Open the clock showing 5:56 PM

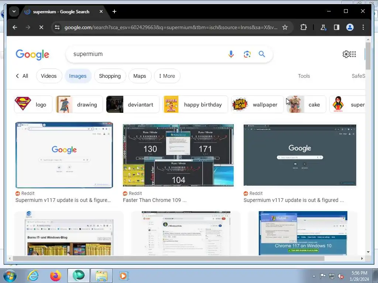tap(359, 276)
